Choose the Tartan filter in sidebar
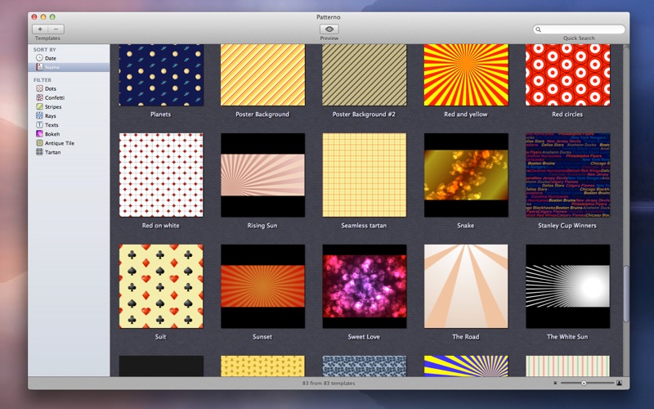The width and height of the screenshot is (654, 409). click(52, 151)
